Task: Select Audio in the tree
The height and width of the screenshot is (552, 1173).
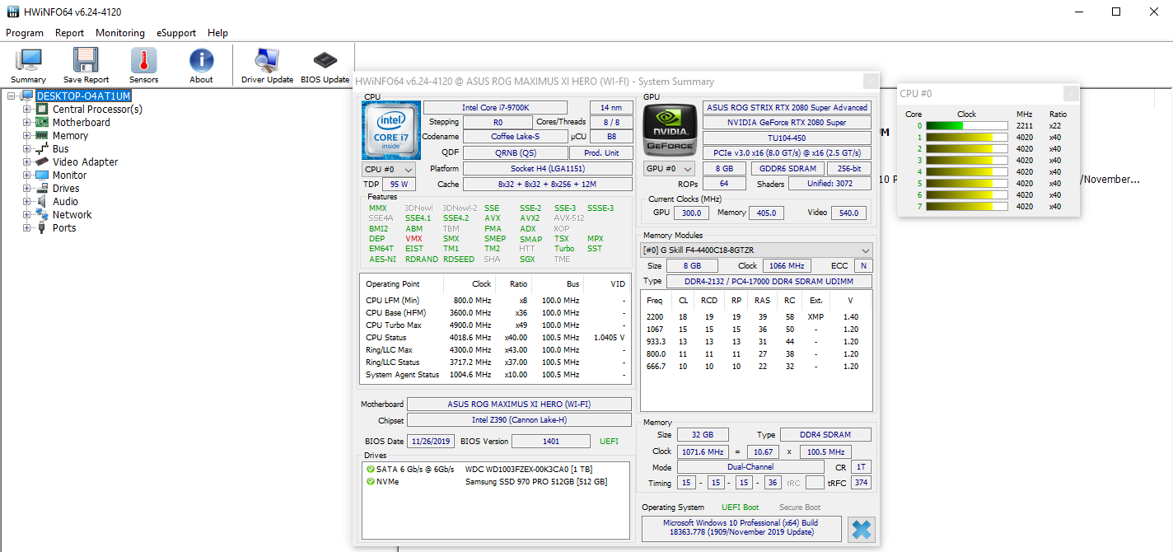Action: tap(66, 201)
